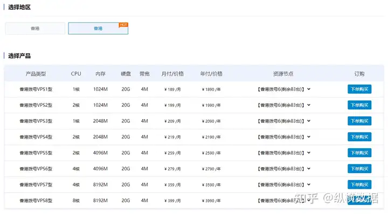The height and width of the screenshot is (214, 388).
Task: Click monthly price ¥189/月
Action: [x=172, y=89]
